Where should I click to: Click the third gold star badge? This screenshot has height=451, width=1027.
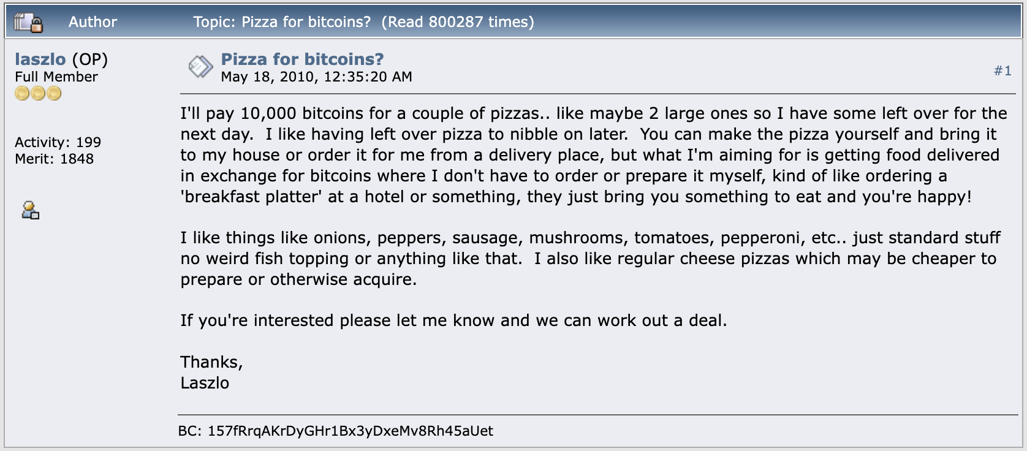point(54,93)
